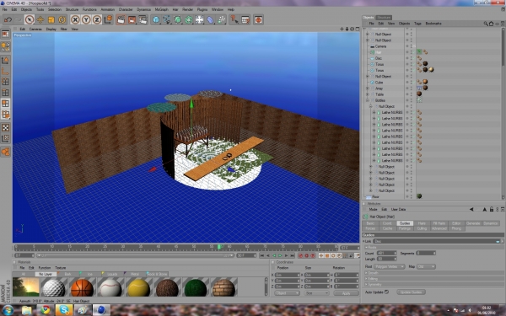Click the Undo arrow in the top toolbar
Image resolution: width=506 pixels, height=316 pixels.
click(x=8, y=19)
